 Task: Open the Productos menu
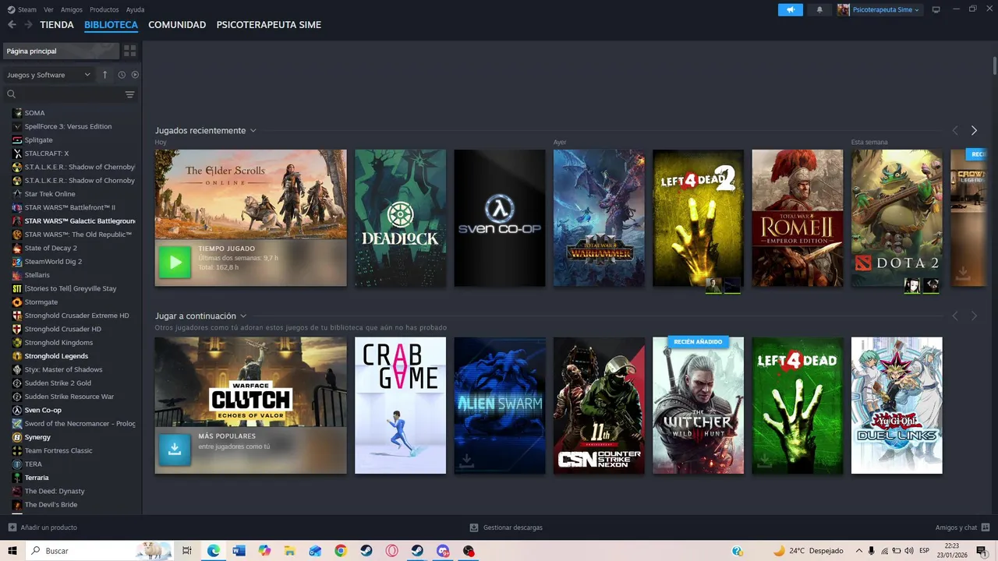tap(104, 9)
